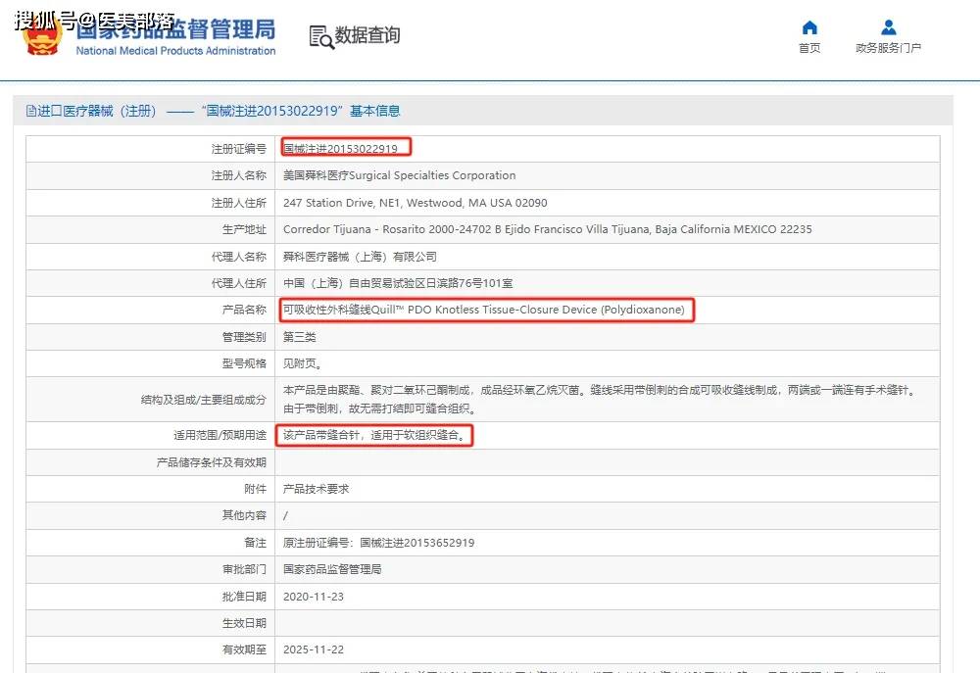Open the 产品技术要求 attachment link
Viewport: 980px width, 673px height.
(316, 489)
